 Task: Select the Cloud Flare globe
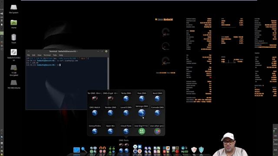point(126,131)
